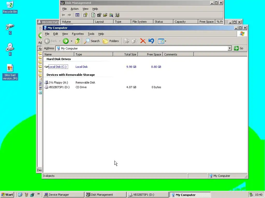Click the Help icon in Disk Management toolbar
This screenshot has width=265, height=198.
point(85,15)
